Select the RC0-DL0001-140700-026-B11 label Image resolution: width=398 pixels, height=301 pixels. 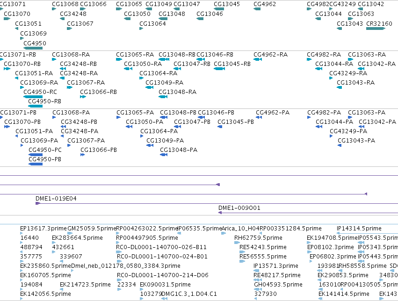pos(161,247)
